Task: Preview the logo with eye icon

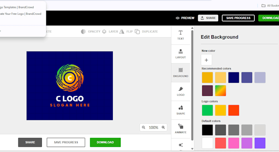Action: point(185,18)
